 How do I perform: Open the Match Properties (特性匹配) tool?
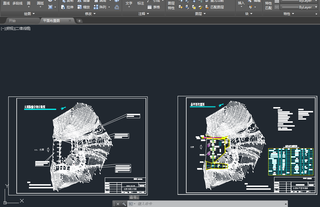[269, 6]
